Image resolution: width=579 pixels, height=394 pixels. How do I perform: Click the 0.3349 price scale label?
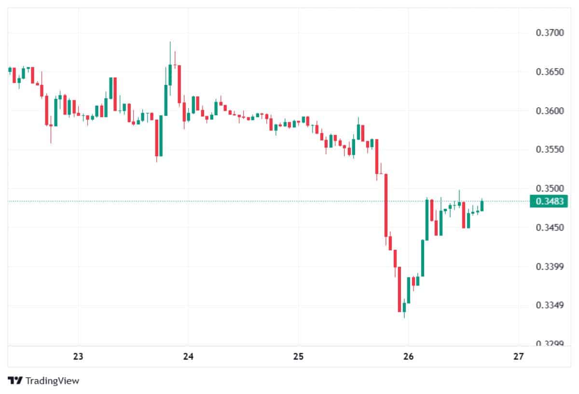[550, 305]
